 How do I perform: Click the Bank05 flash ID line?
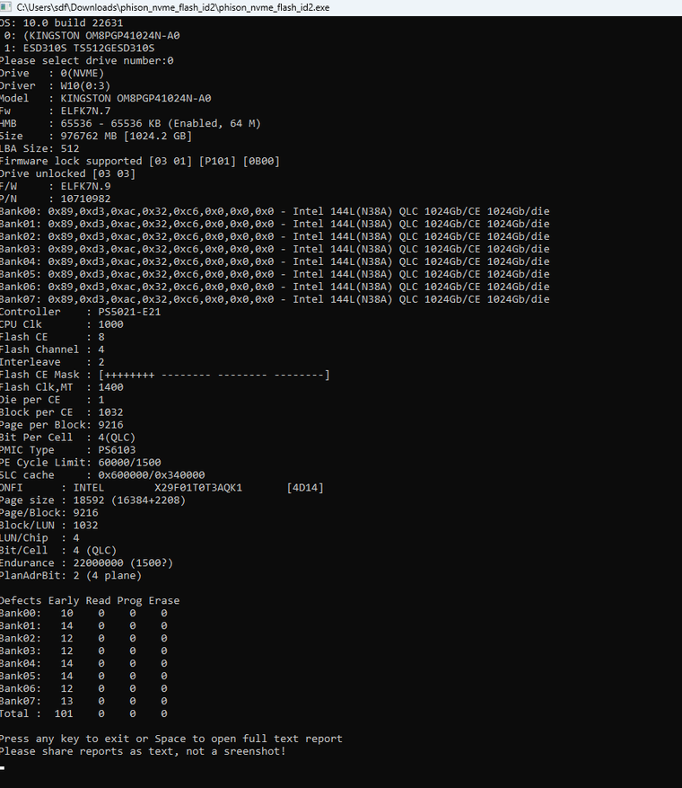click(x=275, y=274)
